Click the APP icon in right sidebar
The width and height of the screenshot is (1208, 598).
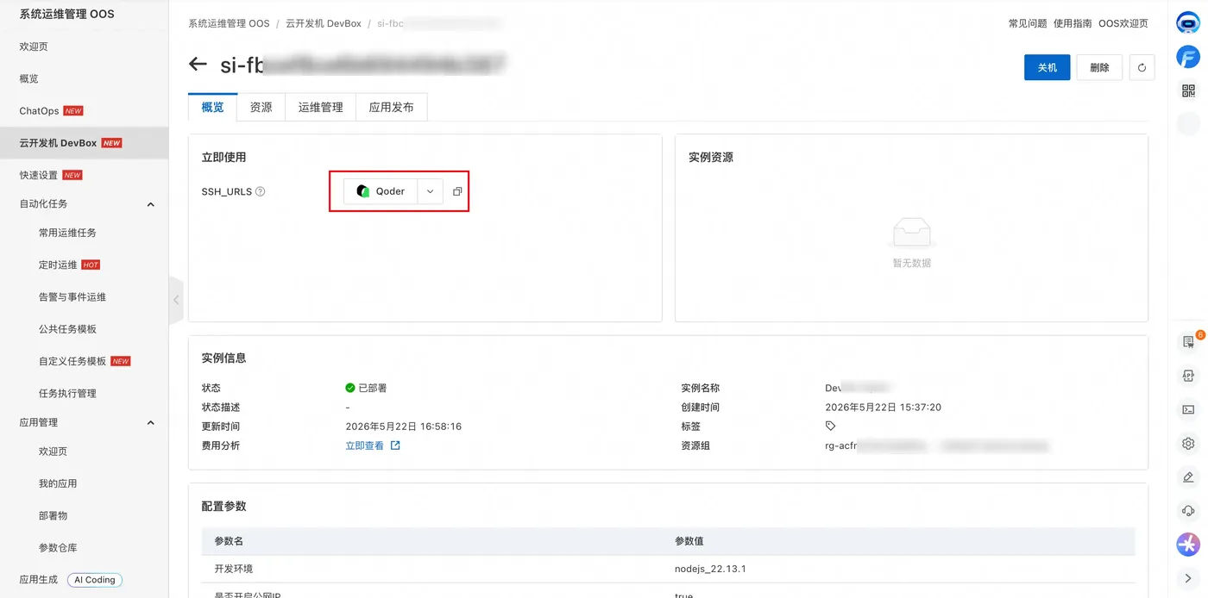pos(1188,376)
